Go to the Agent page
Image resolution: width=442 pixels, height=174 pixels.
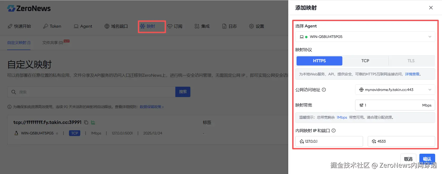coord(83,26)
